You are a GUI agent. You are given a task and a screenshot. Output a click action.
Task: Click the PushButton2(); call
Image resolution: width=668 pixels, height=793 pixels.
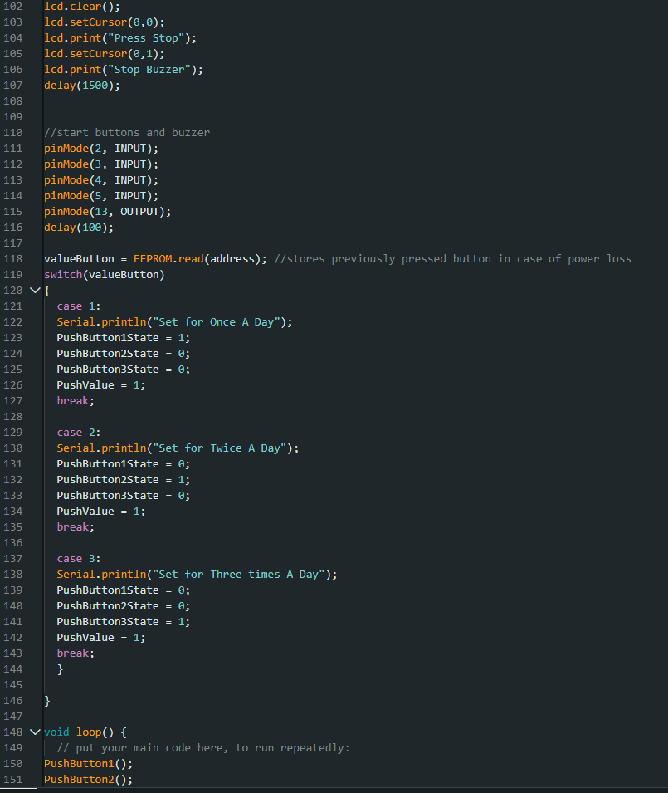click(89, 780)
